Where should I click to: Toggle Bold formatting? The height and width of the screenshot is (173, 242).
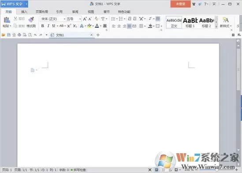(x=43, y=26)
